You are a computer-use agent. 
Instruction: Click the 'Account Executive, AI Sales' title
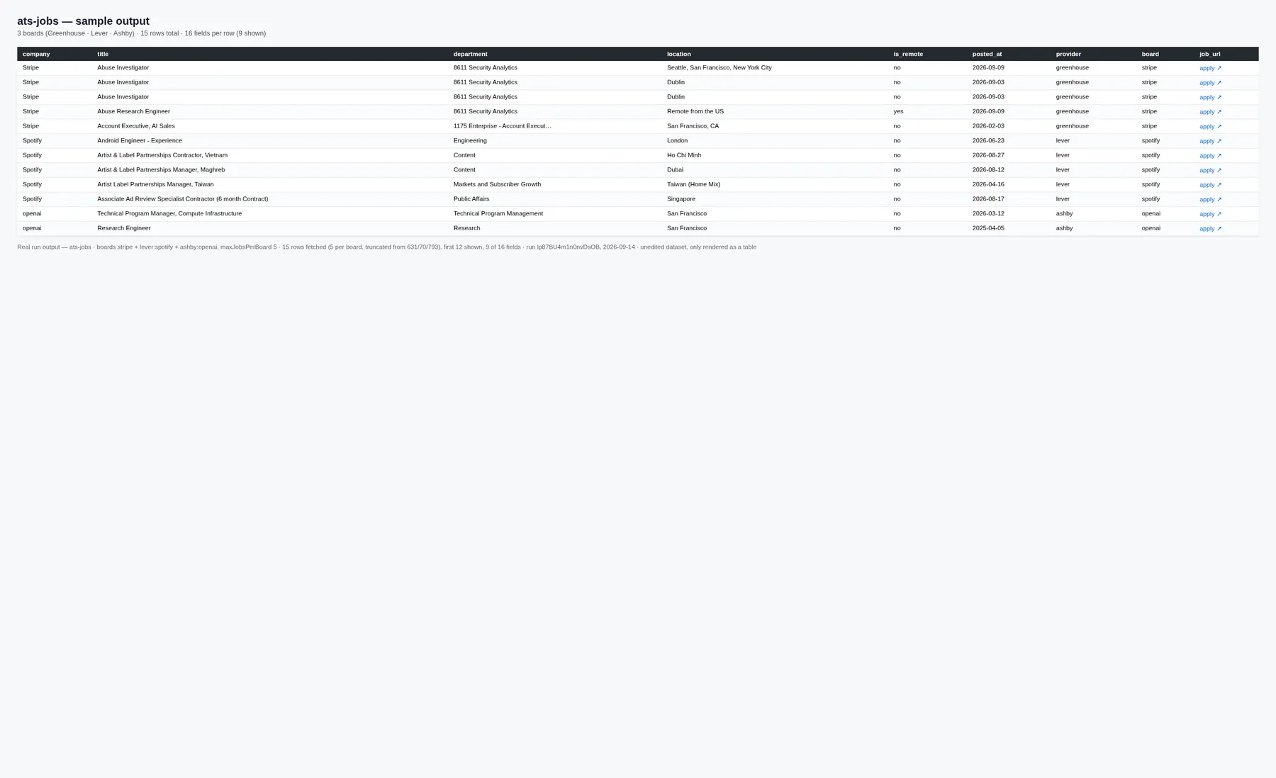click(135, 126)
